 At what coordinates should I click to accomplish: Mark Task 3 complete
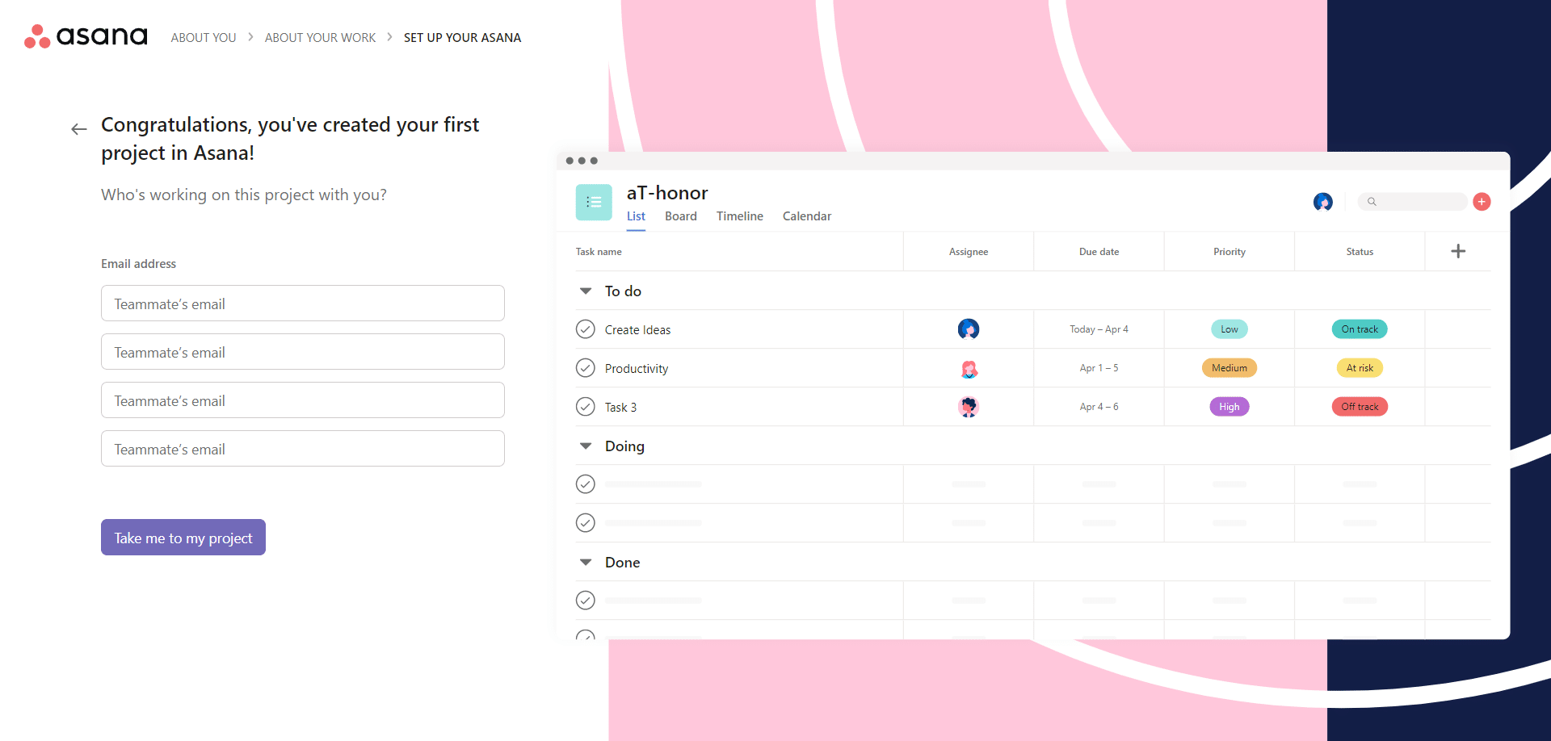click(586, 407)
